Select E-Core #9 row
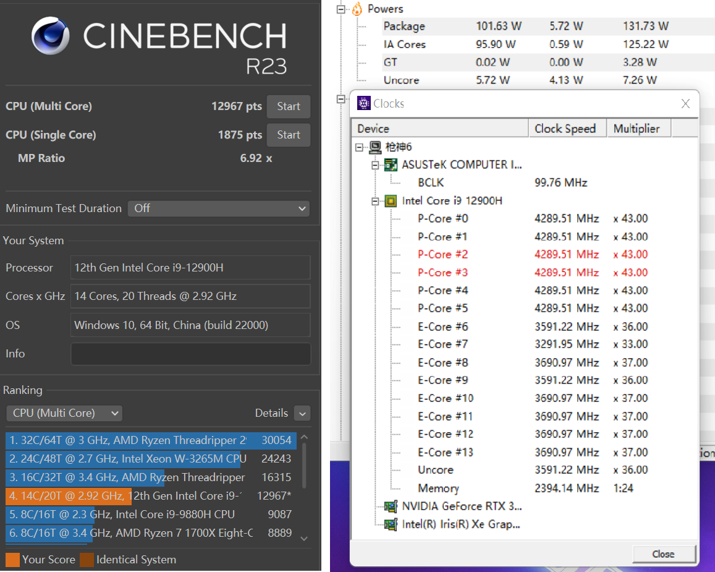Screen dimensions: 715x572 tap(533, 380)
